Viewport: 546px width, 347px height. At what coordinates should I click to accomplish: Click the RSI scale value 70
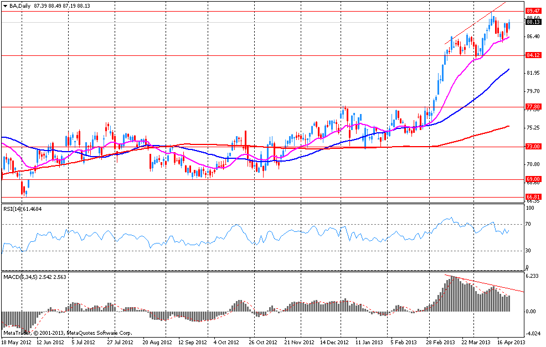(528, 224)
